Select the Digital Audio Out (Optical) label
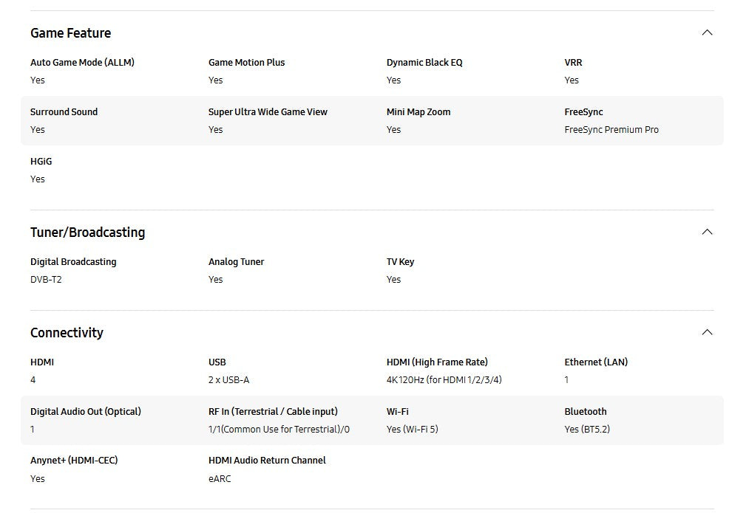The height and width of the screenshot is (513, 732). tap(85, 412)
